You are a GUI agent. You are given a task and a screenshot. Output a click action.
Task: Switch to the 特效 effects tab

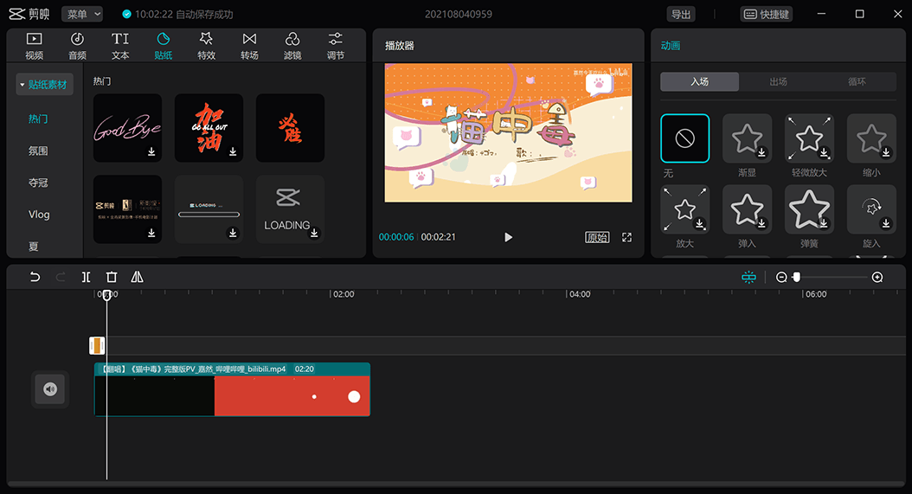[206, 46]
